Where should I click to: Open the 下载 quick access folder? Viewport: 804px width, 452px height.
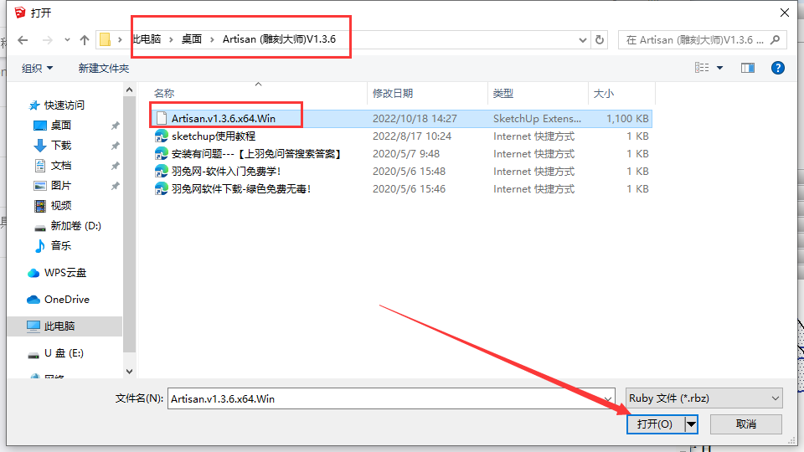(61, 146)
